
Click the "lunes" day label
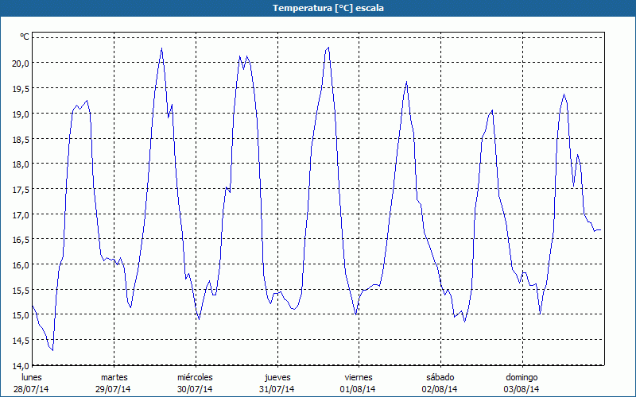pyautogui.click(x=32, y=377)
